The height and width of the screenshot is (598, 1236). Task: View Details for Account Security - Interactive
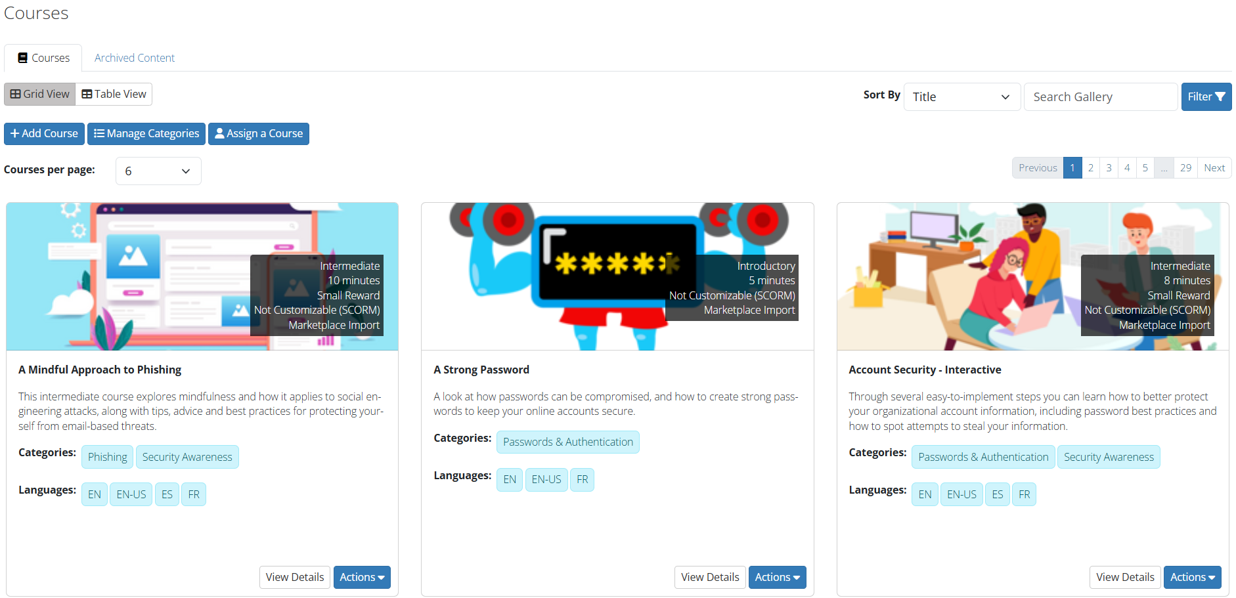tap(1125, 577)
